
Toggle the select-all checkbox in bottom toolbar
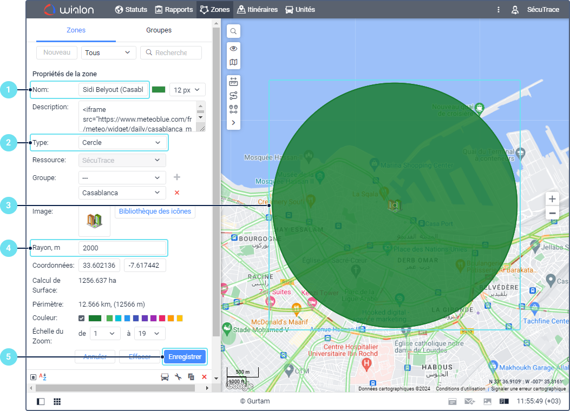tap(33, 377)
